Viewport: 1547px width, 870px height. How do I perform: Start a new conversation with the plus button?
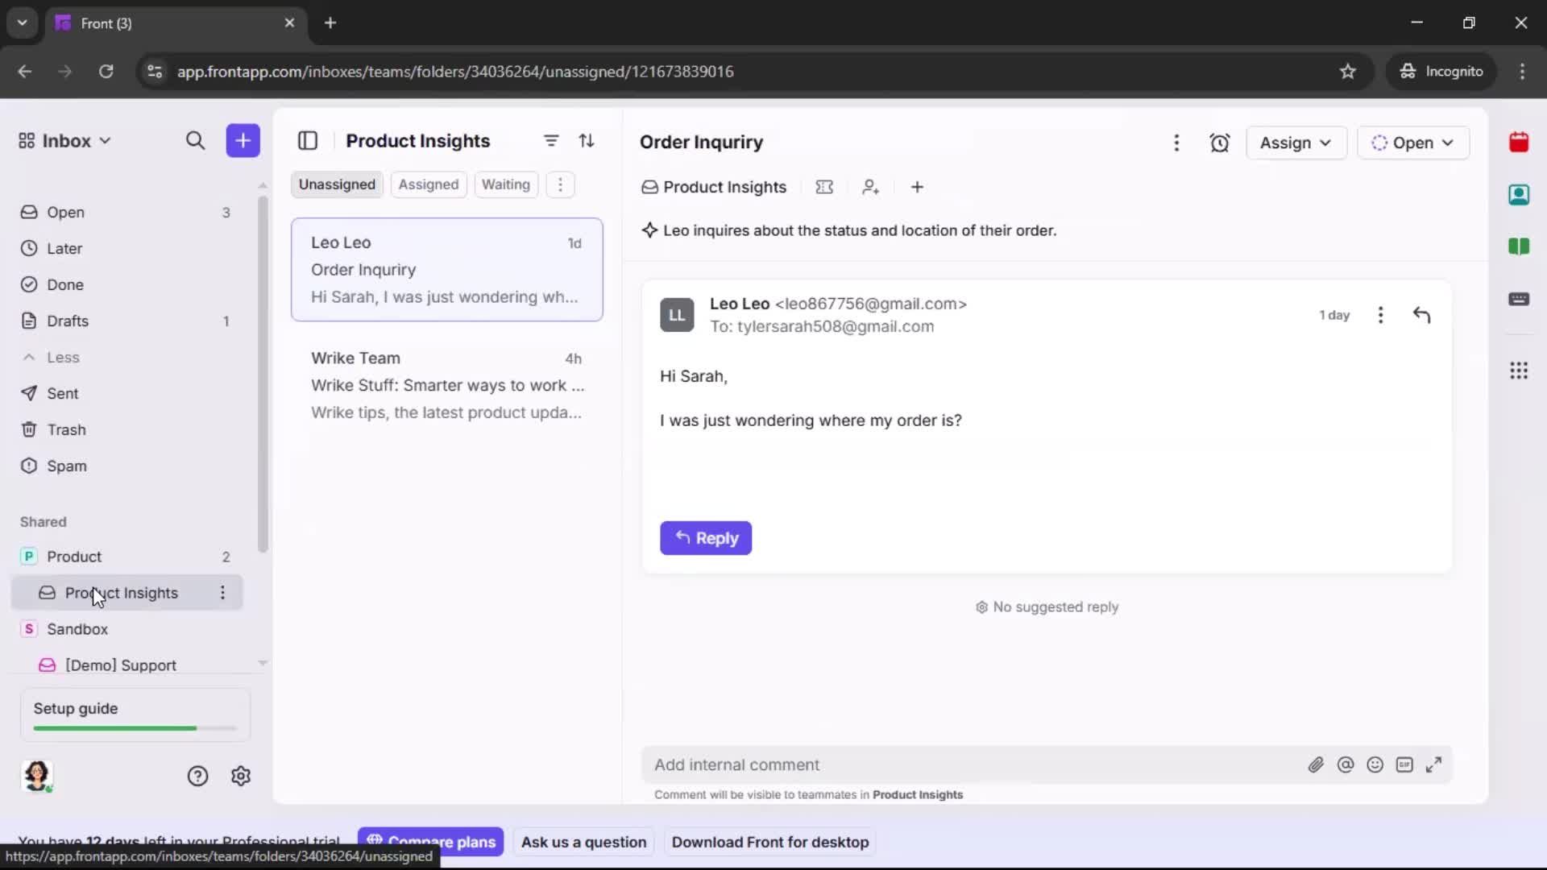[x=243, y=140]
